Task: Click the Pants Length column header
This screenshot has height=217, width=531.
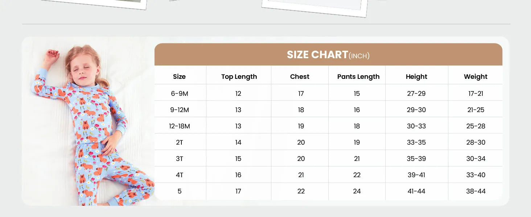Action: pos(358,77)
